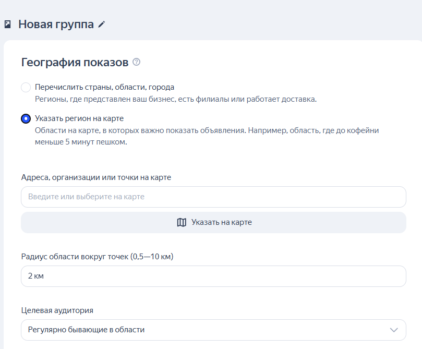Click the filled radio button for map region

(x=26, y=118)
